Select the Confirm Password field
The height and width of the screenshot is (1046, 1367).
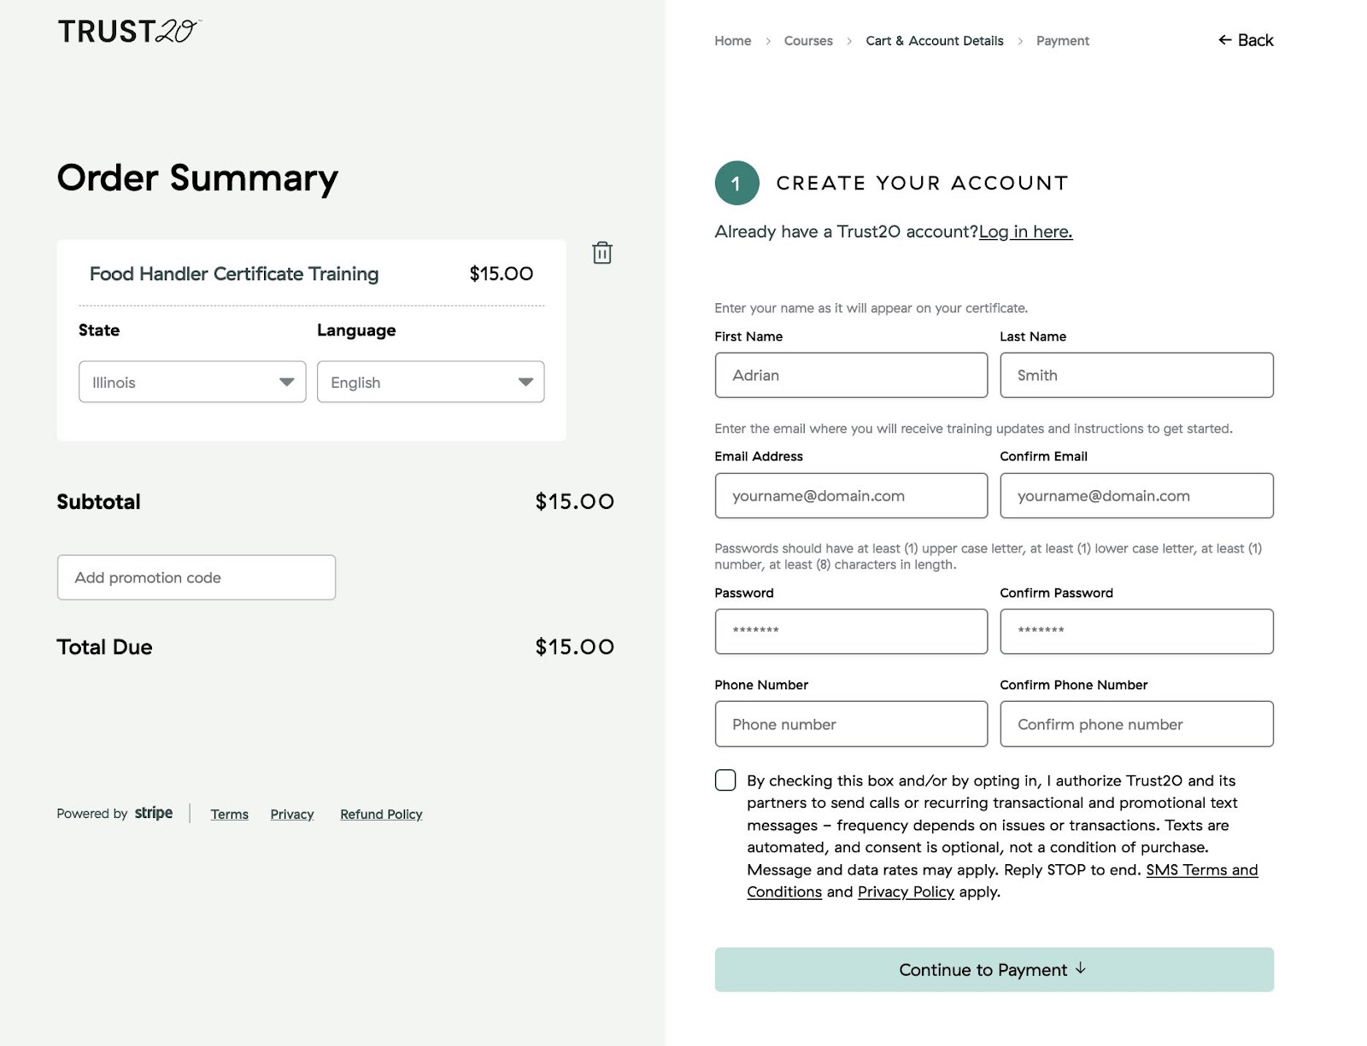click(1136, 631)
